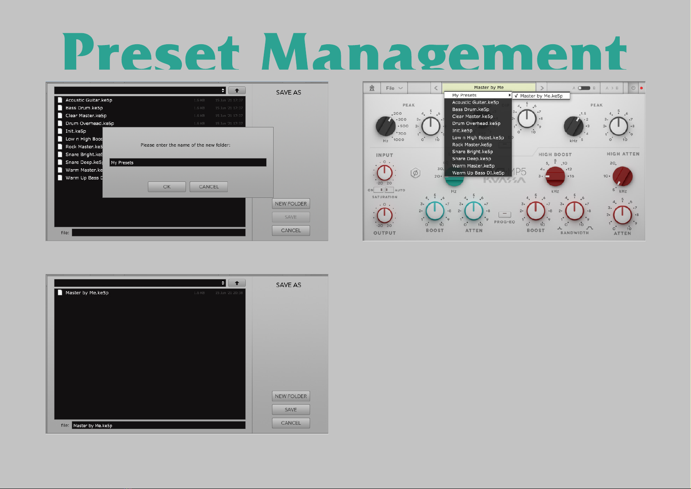Click file field containing Master by Me.ke5p
This screenshot has height=489, width=691.
(159, 426)
